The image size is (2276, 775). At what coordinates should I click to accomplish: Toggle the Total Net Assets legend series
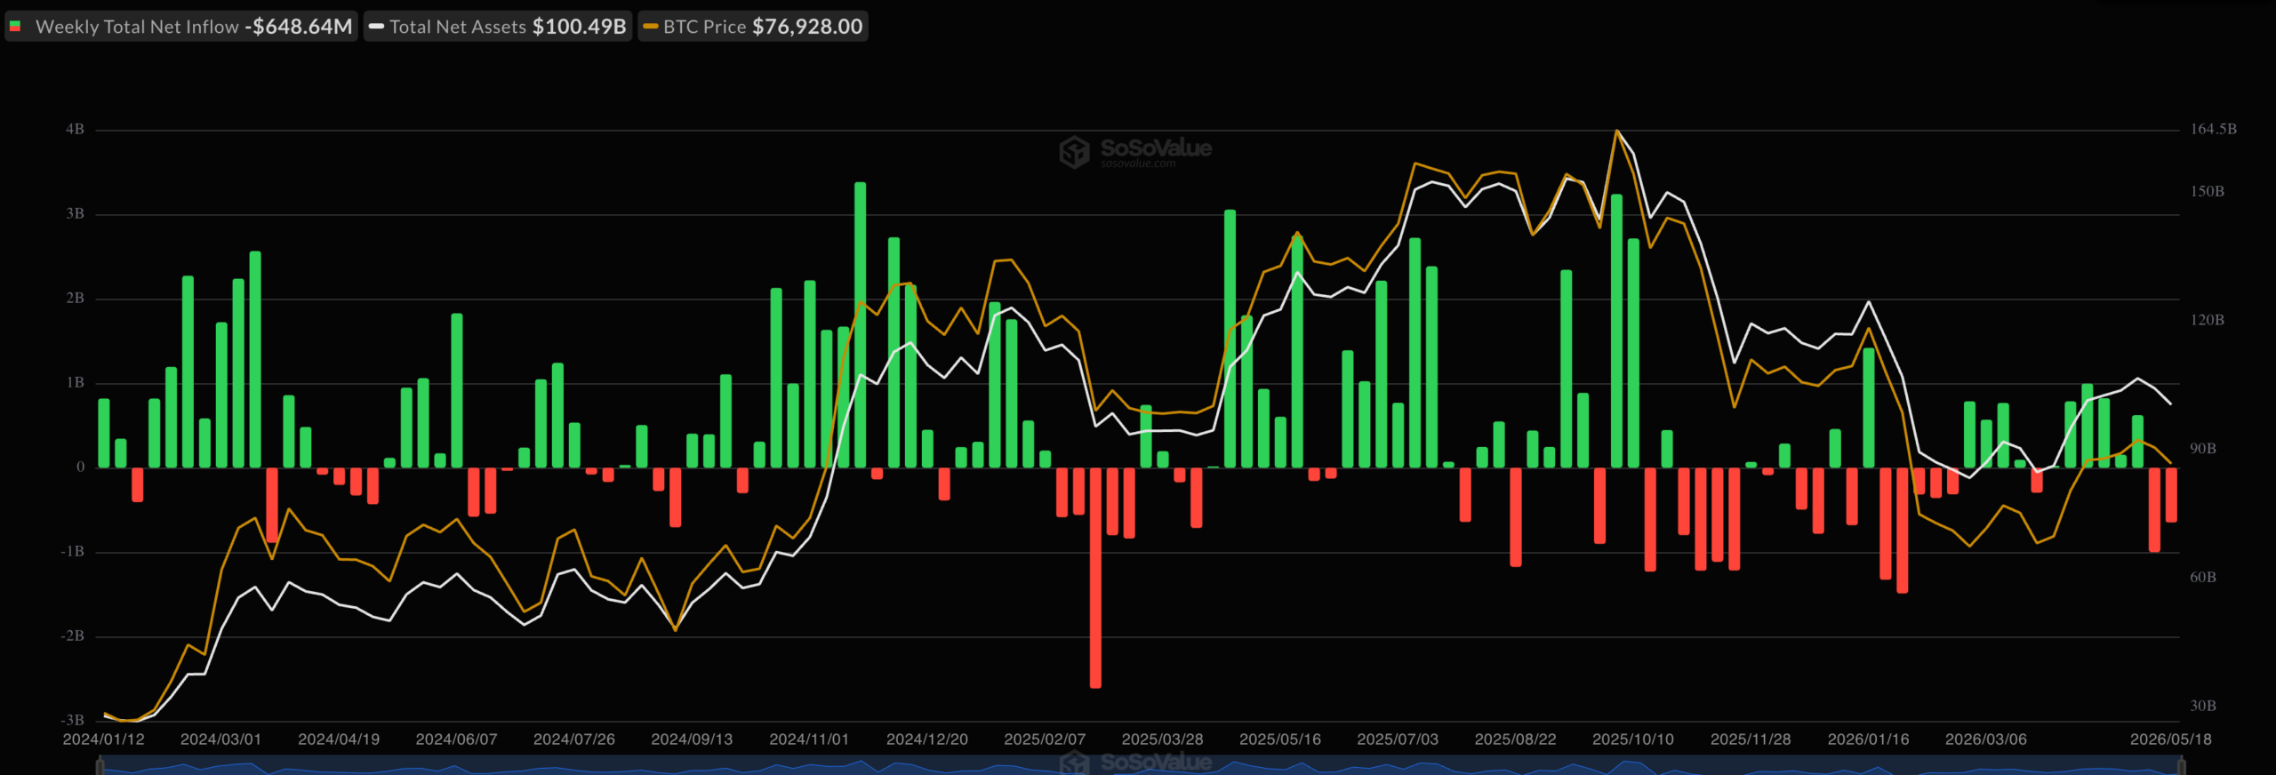498,27
